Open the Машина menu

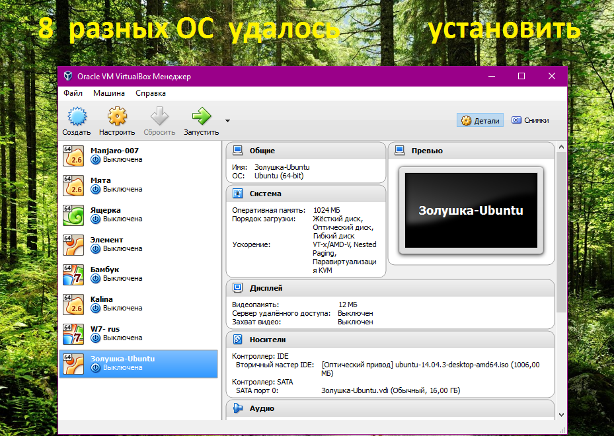pos(109,93)
